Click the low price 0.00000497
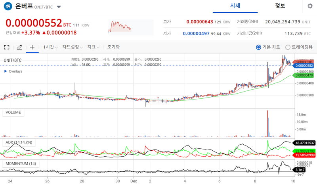Image resolution: width=317 pixels, height=186 pixels. click(x=196, y=33)
